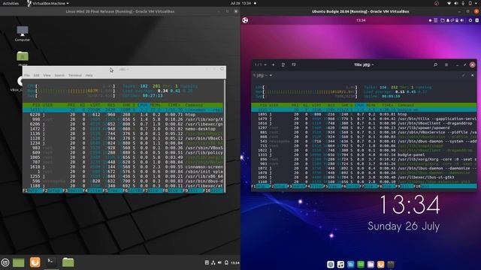
Task: Click CPU% column header in Mint htop
Action: point(144,105)
